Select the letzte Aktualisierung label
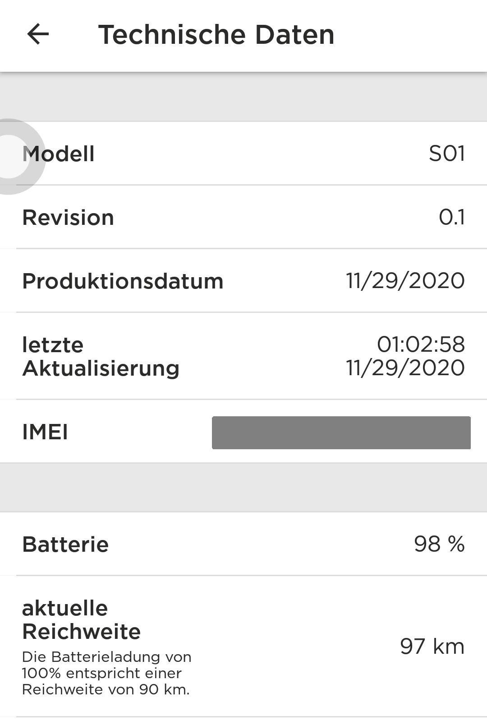The width and height of the screenshot is (487, 726). [101, 357]
